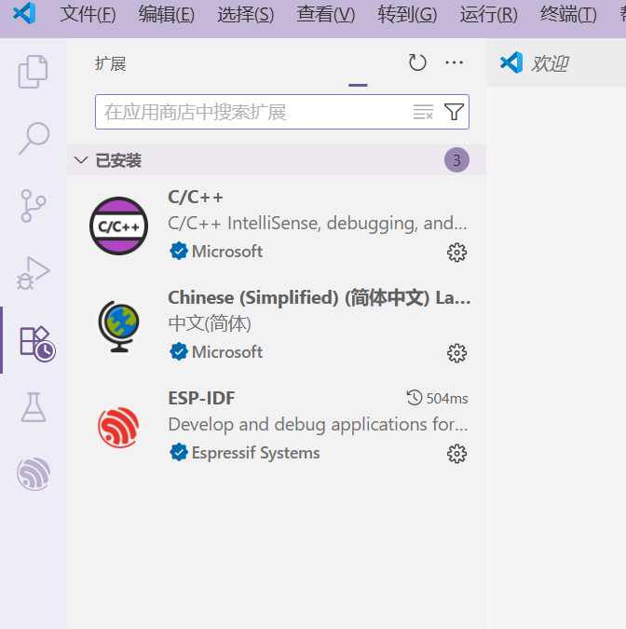Viewport: 626px width, 629px height.
Task: Open the Explorer view in activity bar
Action: point(33,72)
